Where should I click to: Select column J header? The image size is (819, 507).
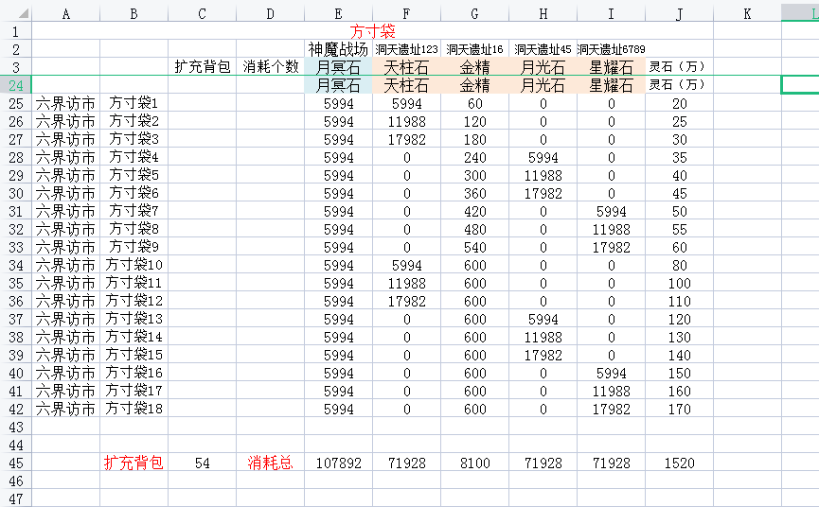tap(679, 14)
